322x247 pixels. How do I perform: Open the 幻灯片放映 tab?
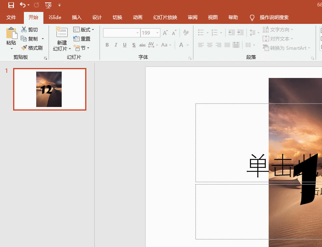(165, 18)
